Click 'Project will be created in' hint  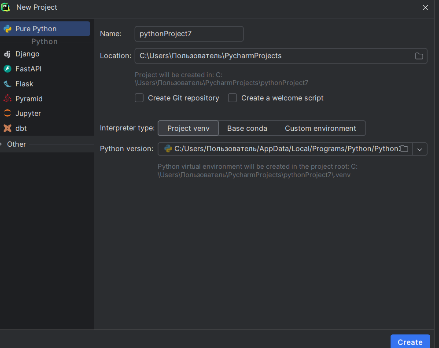pyautogui.click(x=221, y=79)
